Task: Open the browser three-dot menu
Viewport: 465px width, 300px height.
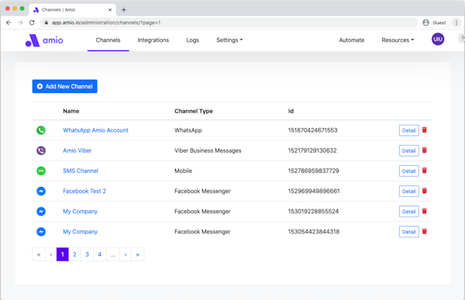Action: [456, 22]
